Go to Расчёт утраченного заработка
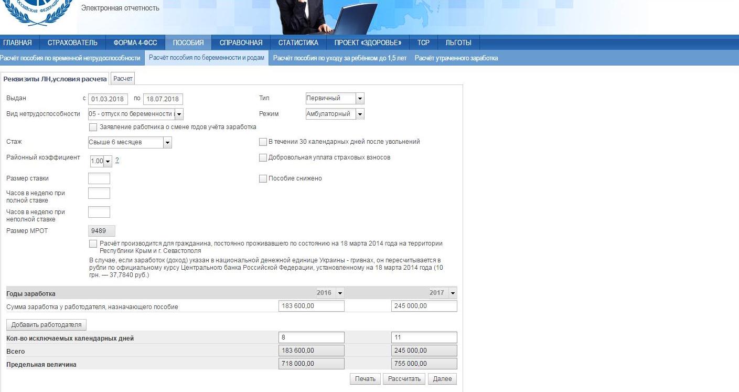Image resolution: width=739 pixels, height=392 pixels. click(456, 58)
